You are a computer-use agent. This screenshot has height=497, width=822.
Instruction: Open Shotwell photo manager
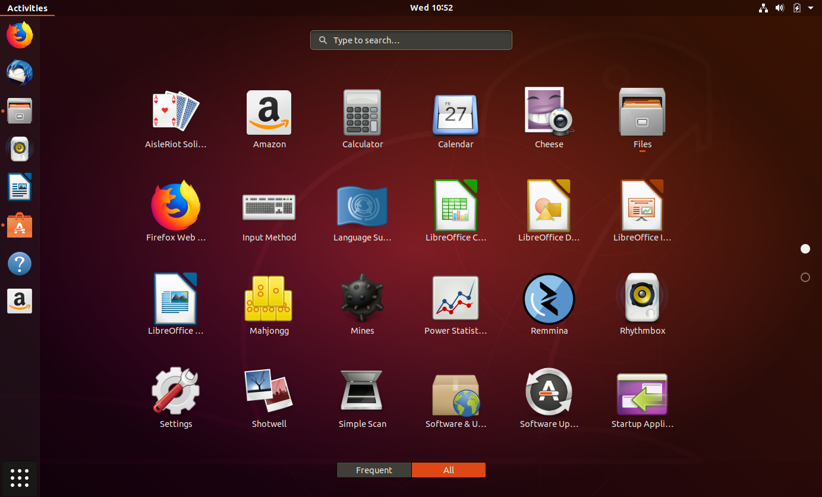269,391
